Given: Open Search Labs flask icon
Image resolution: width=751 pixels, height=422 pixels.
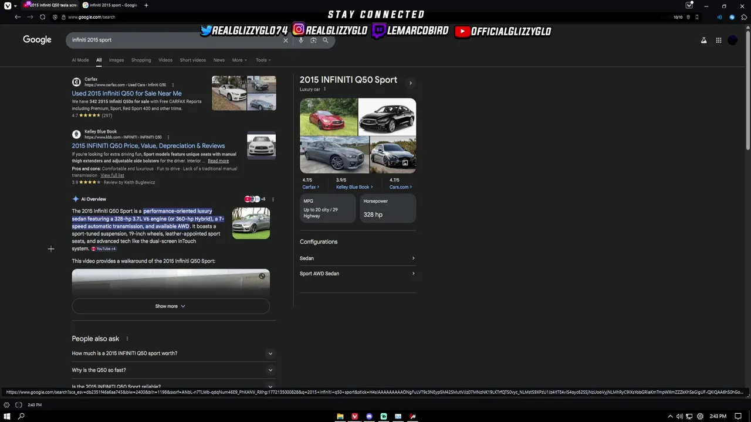Looking at the screenshot, I should pos(704,40).
